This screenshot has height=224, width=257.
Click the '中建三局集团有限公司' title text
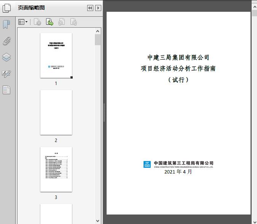[x=178, y=57]
